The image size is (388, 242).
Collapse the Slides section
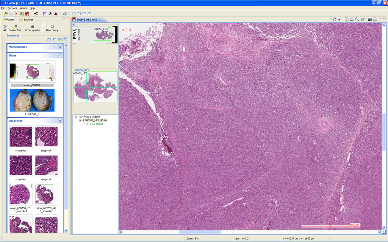click(x=61, y=55)
